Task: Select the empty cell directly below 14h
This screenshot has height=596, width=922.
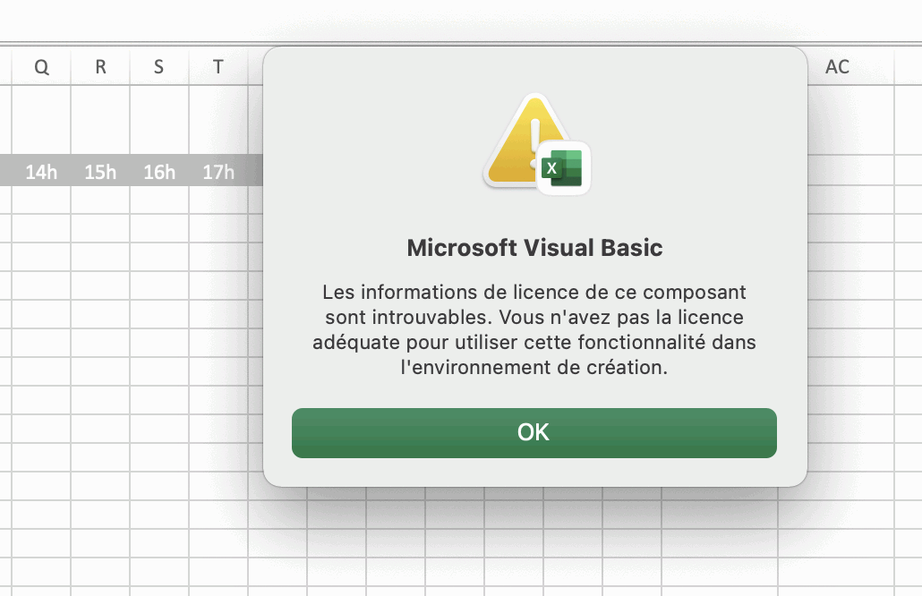Action: [x=41, y=200]
